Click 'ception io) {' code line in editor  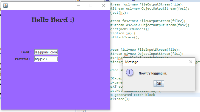coord(123,33)
